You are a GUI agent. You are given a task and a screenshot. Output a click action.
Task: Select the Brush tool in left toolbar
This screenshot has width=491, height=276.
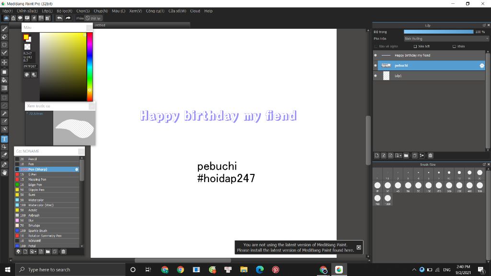pos(4,29)
